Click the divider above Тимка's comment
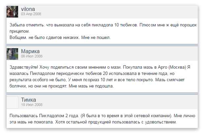 point(102,94)
